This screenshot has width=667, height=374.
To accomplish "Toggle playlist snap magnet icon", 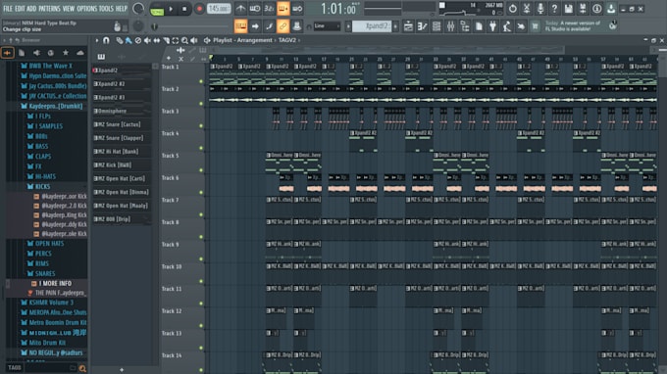I will [106, 40].
